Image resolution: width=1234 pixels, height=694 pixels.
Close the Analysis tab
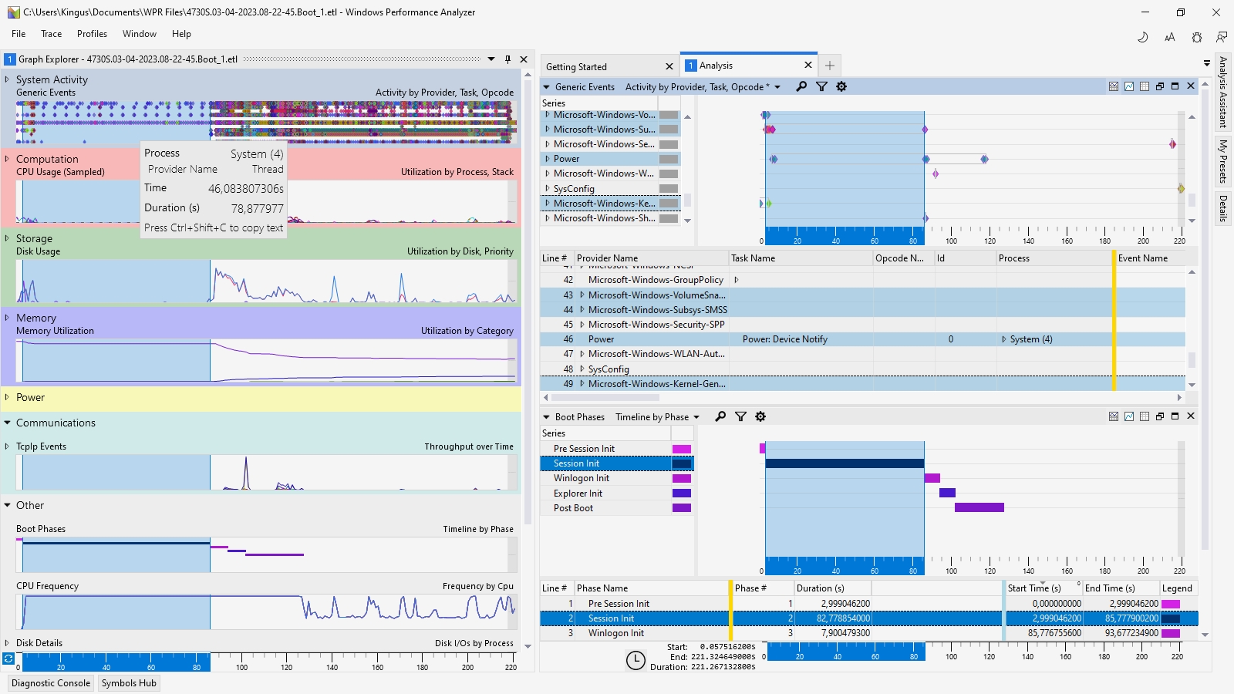coord(808,66)
